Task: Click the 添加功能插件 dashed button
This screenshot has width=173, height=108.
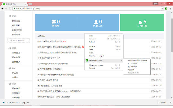Action: [19, 40]
